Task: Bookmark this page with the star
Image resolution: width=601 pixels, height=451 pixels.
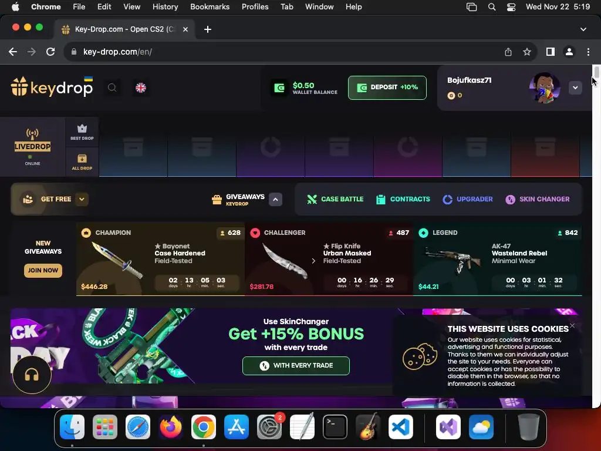Action: point(527,52)
